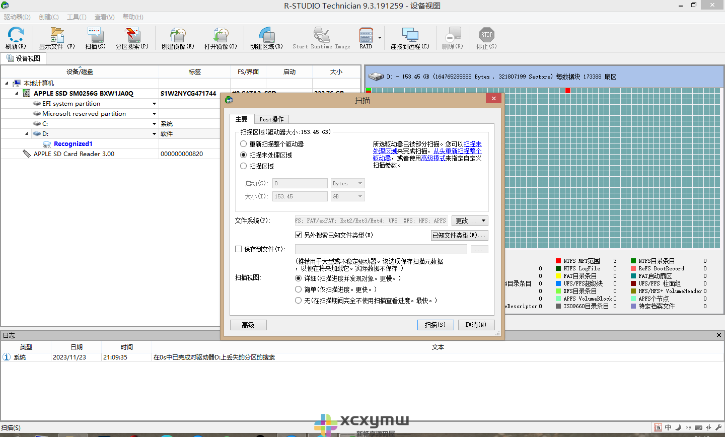Image resolution: width=725 pixels, height=437 pixels.
Task: Click the IME wrench settings icon
Action: (718, 427)
